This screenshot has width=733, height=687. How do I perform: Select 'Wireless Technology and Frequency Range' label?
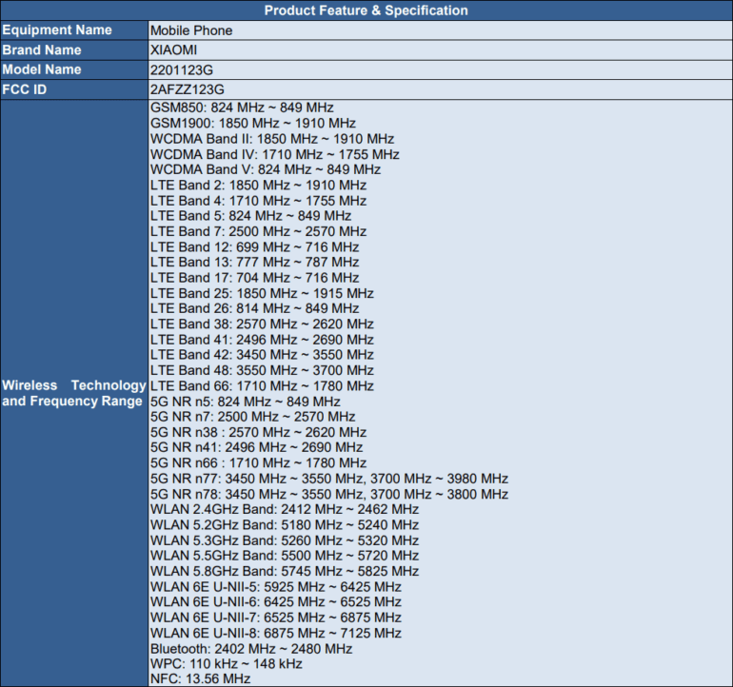[x=74, y=393]
